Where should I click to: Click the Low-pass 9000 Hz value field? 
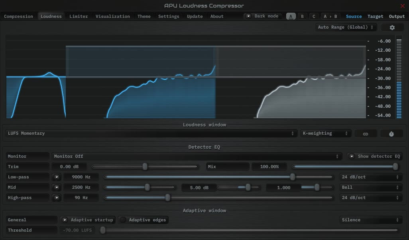[x=81, y=177]
